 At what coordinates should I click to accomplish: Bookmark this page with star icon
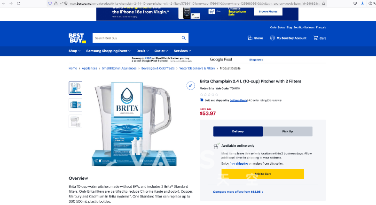pos(324,3)
